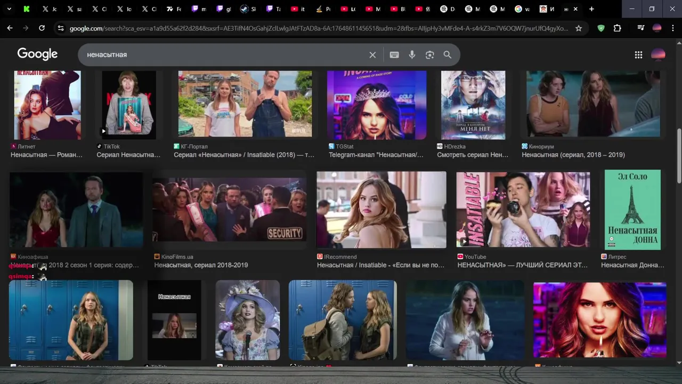Image resolution: width=682 pixels, height=384 pixels.
Task: Click the 'KinoFilms.ua' source label
Action: pos(177,257)
